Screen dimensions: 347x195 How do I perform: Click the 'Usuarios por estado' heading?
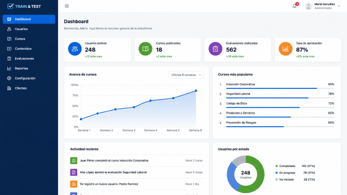tap(233, 149)
